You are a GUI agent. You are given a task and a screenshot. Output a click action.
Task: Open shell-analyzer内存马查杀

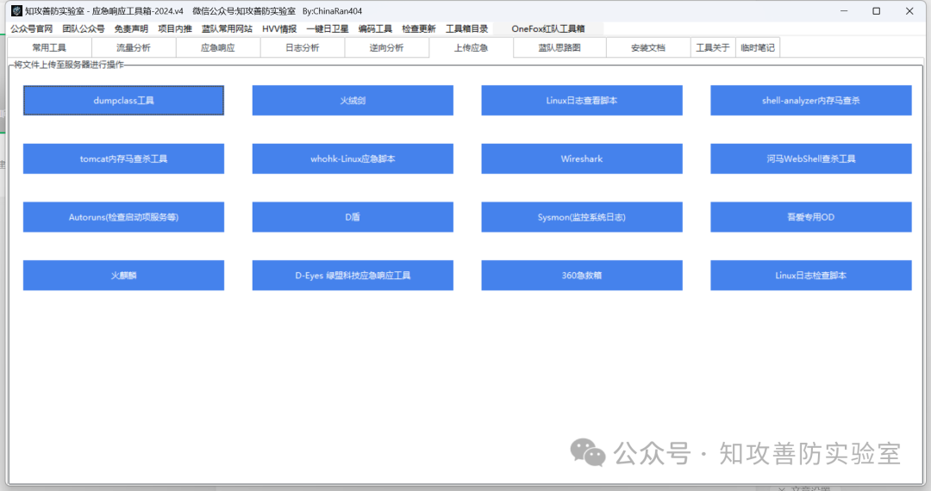[811, 100]
